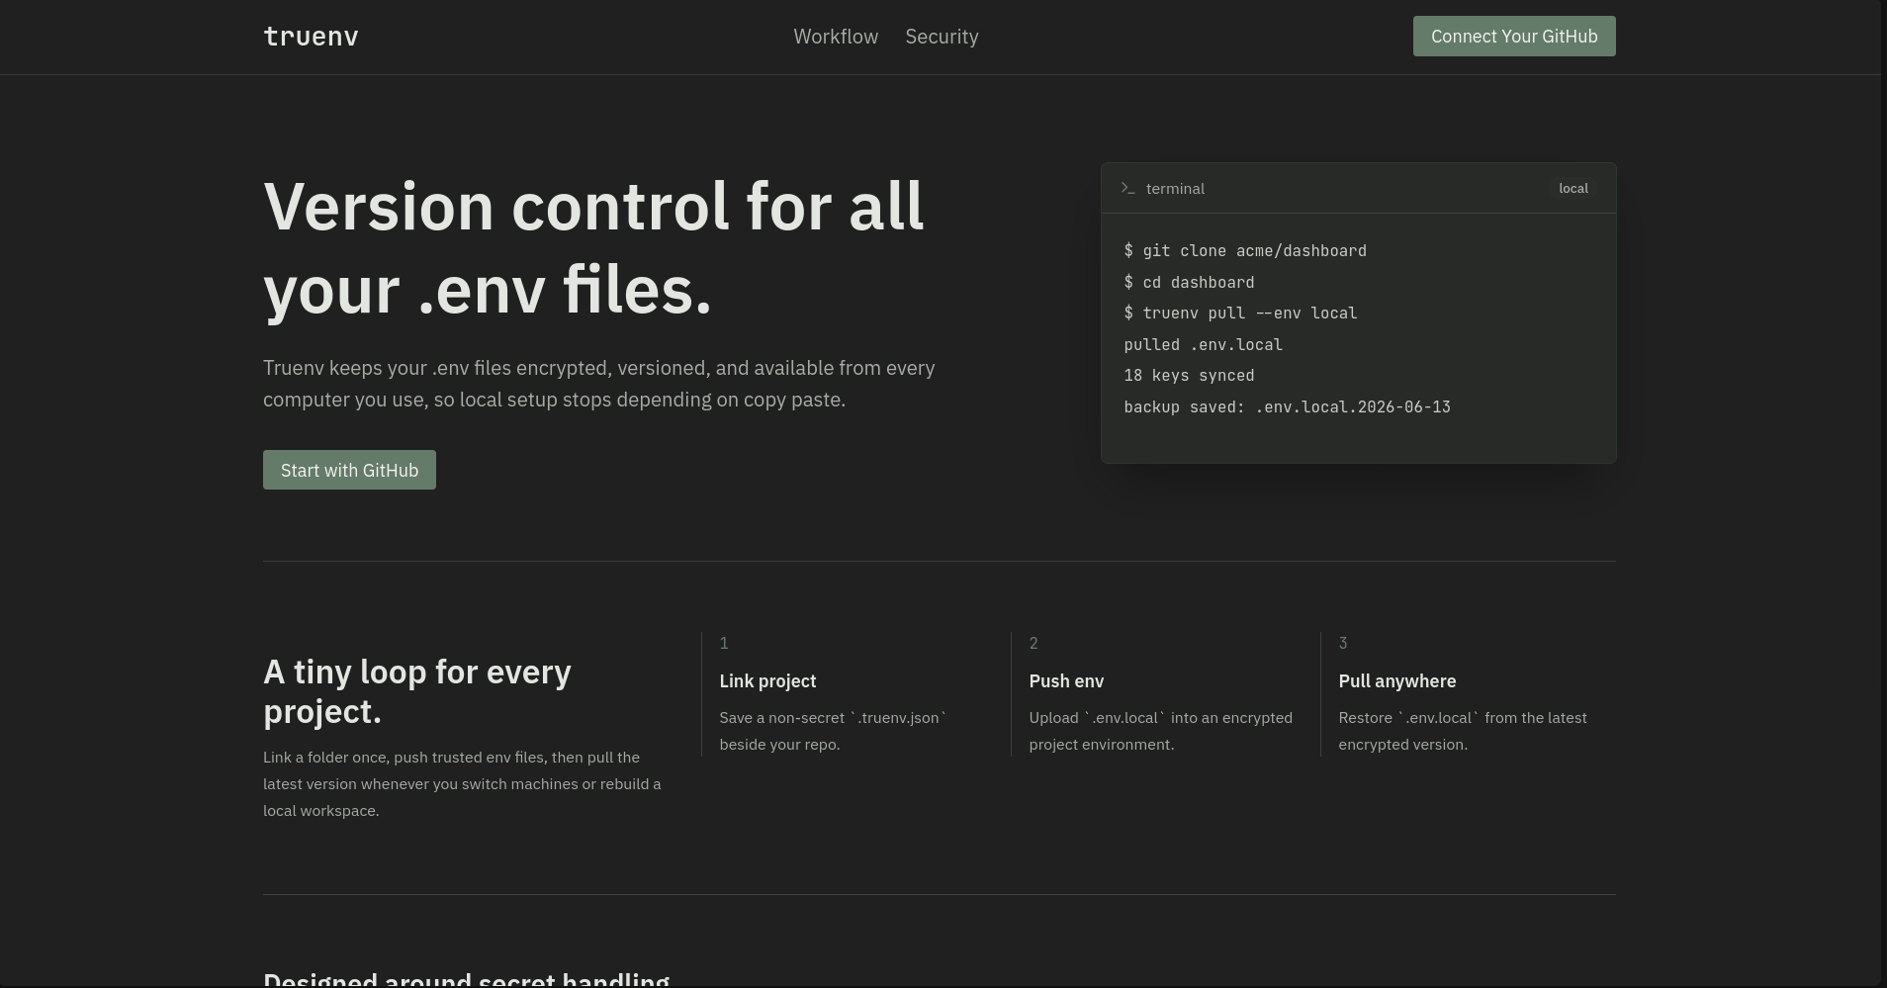Click the 'Pull anywhere' step title

tap(1397, 681)
